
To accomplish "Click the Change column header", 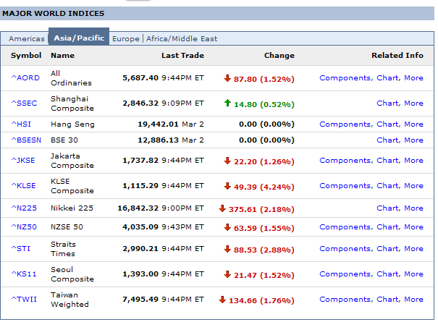I will pos(279,56).
